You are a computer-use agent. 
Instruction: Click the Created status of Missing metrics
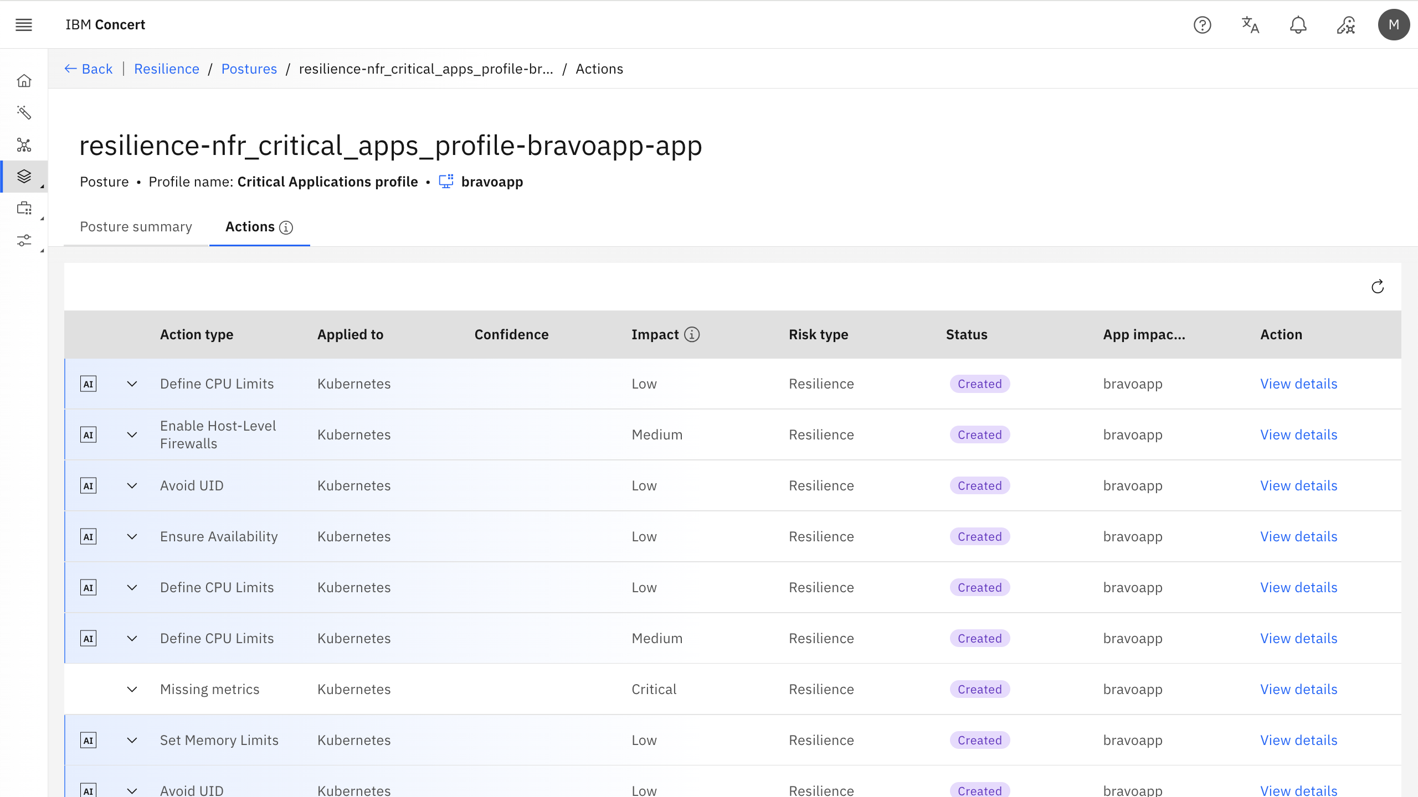(980, 690)
